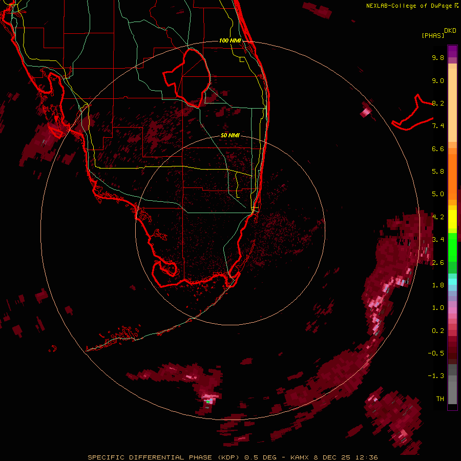Pick the yellow segment of the color bar
The height and width of the screenshot is (461, 461).
coord(452,219)
